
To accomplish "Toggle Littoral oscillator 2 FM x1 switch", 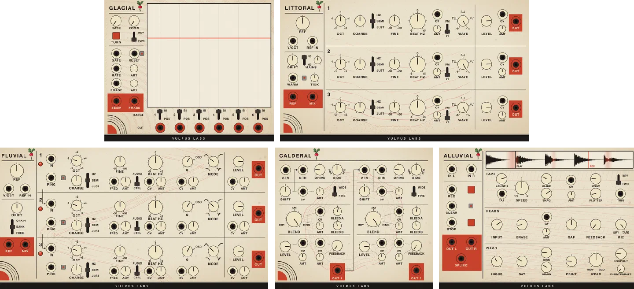I will click(447, 71).
